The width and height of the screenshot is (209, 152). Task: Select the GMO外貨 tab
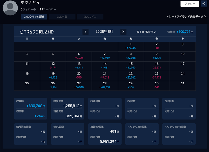click(x=62, y=17)
